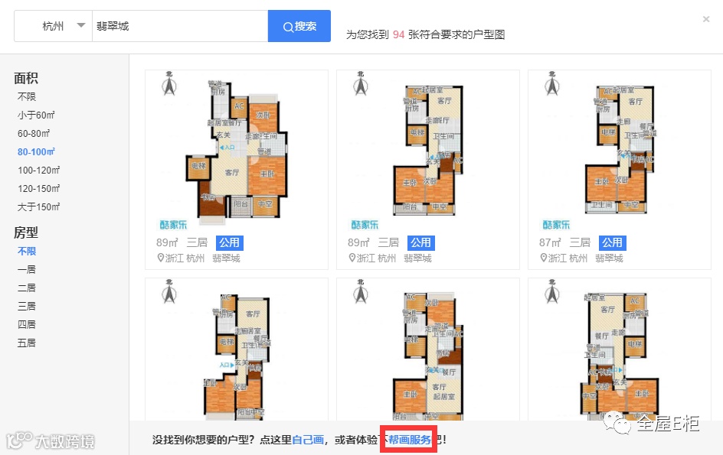Open the 87㎡ 三居 floor plan thumbnail
723x455 pixels.
click(x=620, y=148)
